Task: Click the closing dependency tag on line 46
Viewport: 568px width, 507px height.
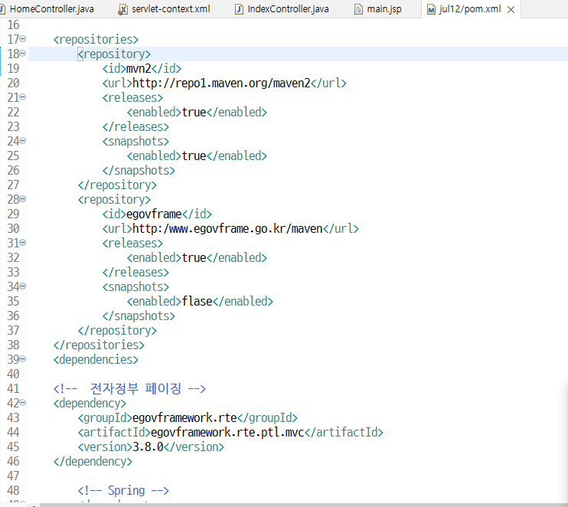Action: (x=93, y=461)
